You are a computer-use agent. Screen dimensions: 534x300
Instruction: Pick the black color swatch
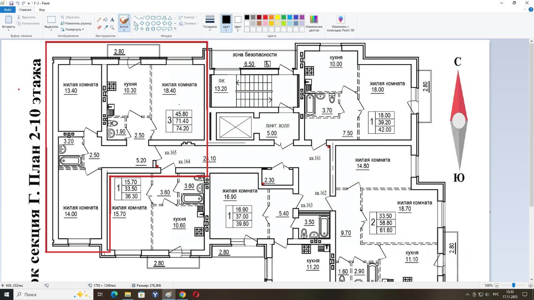coord(247,17)
